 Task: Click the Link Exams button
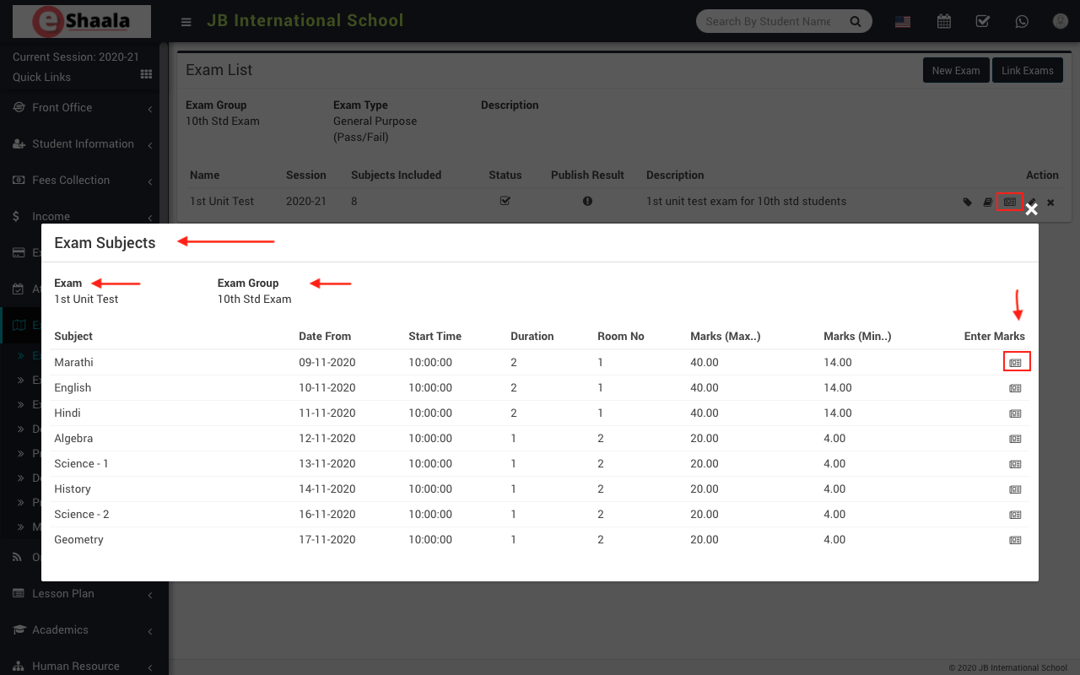(x=1027, y=71)
